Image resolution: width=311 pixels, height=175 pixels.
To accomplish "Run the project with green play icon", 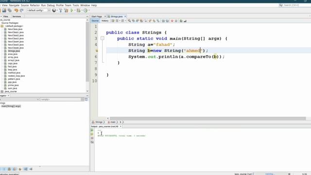I will click(72, 10).
